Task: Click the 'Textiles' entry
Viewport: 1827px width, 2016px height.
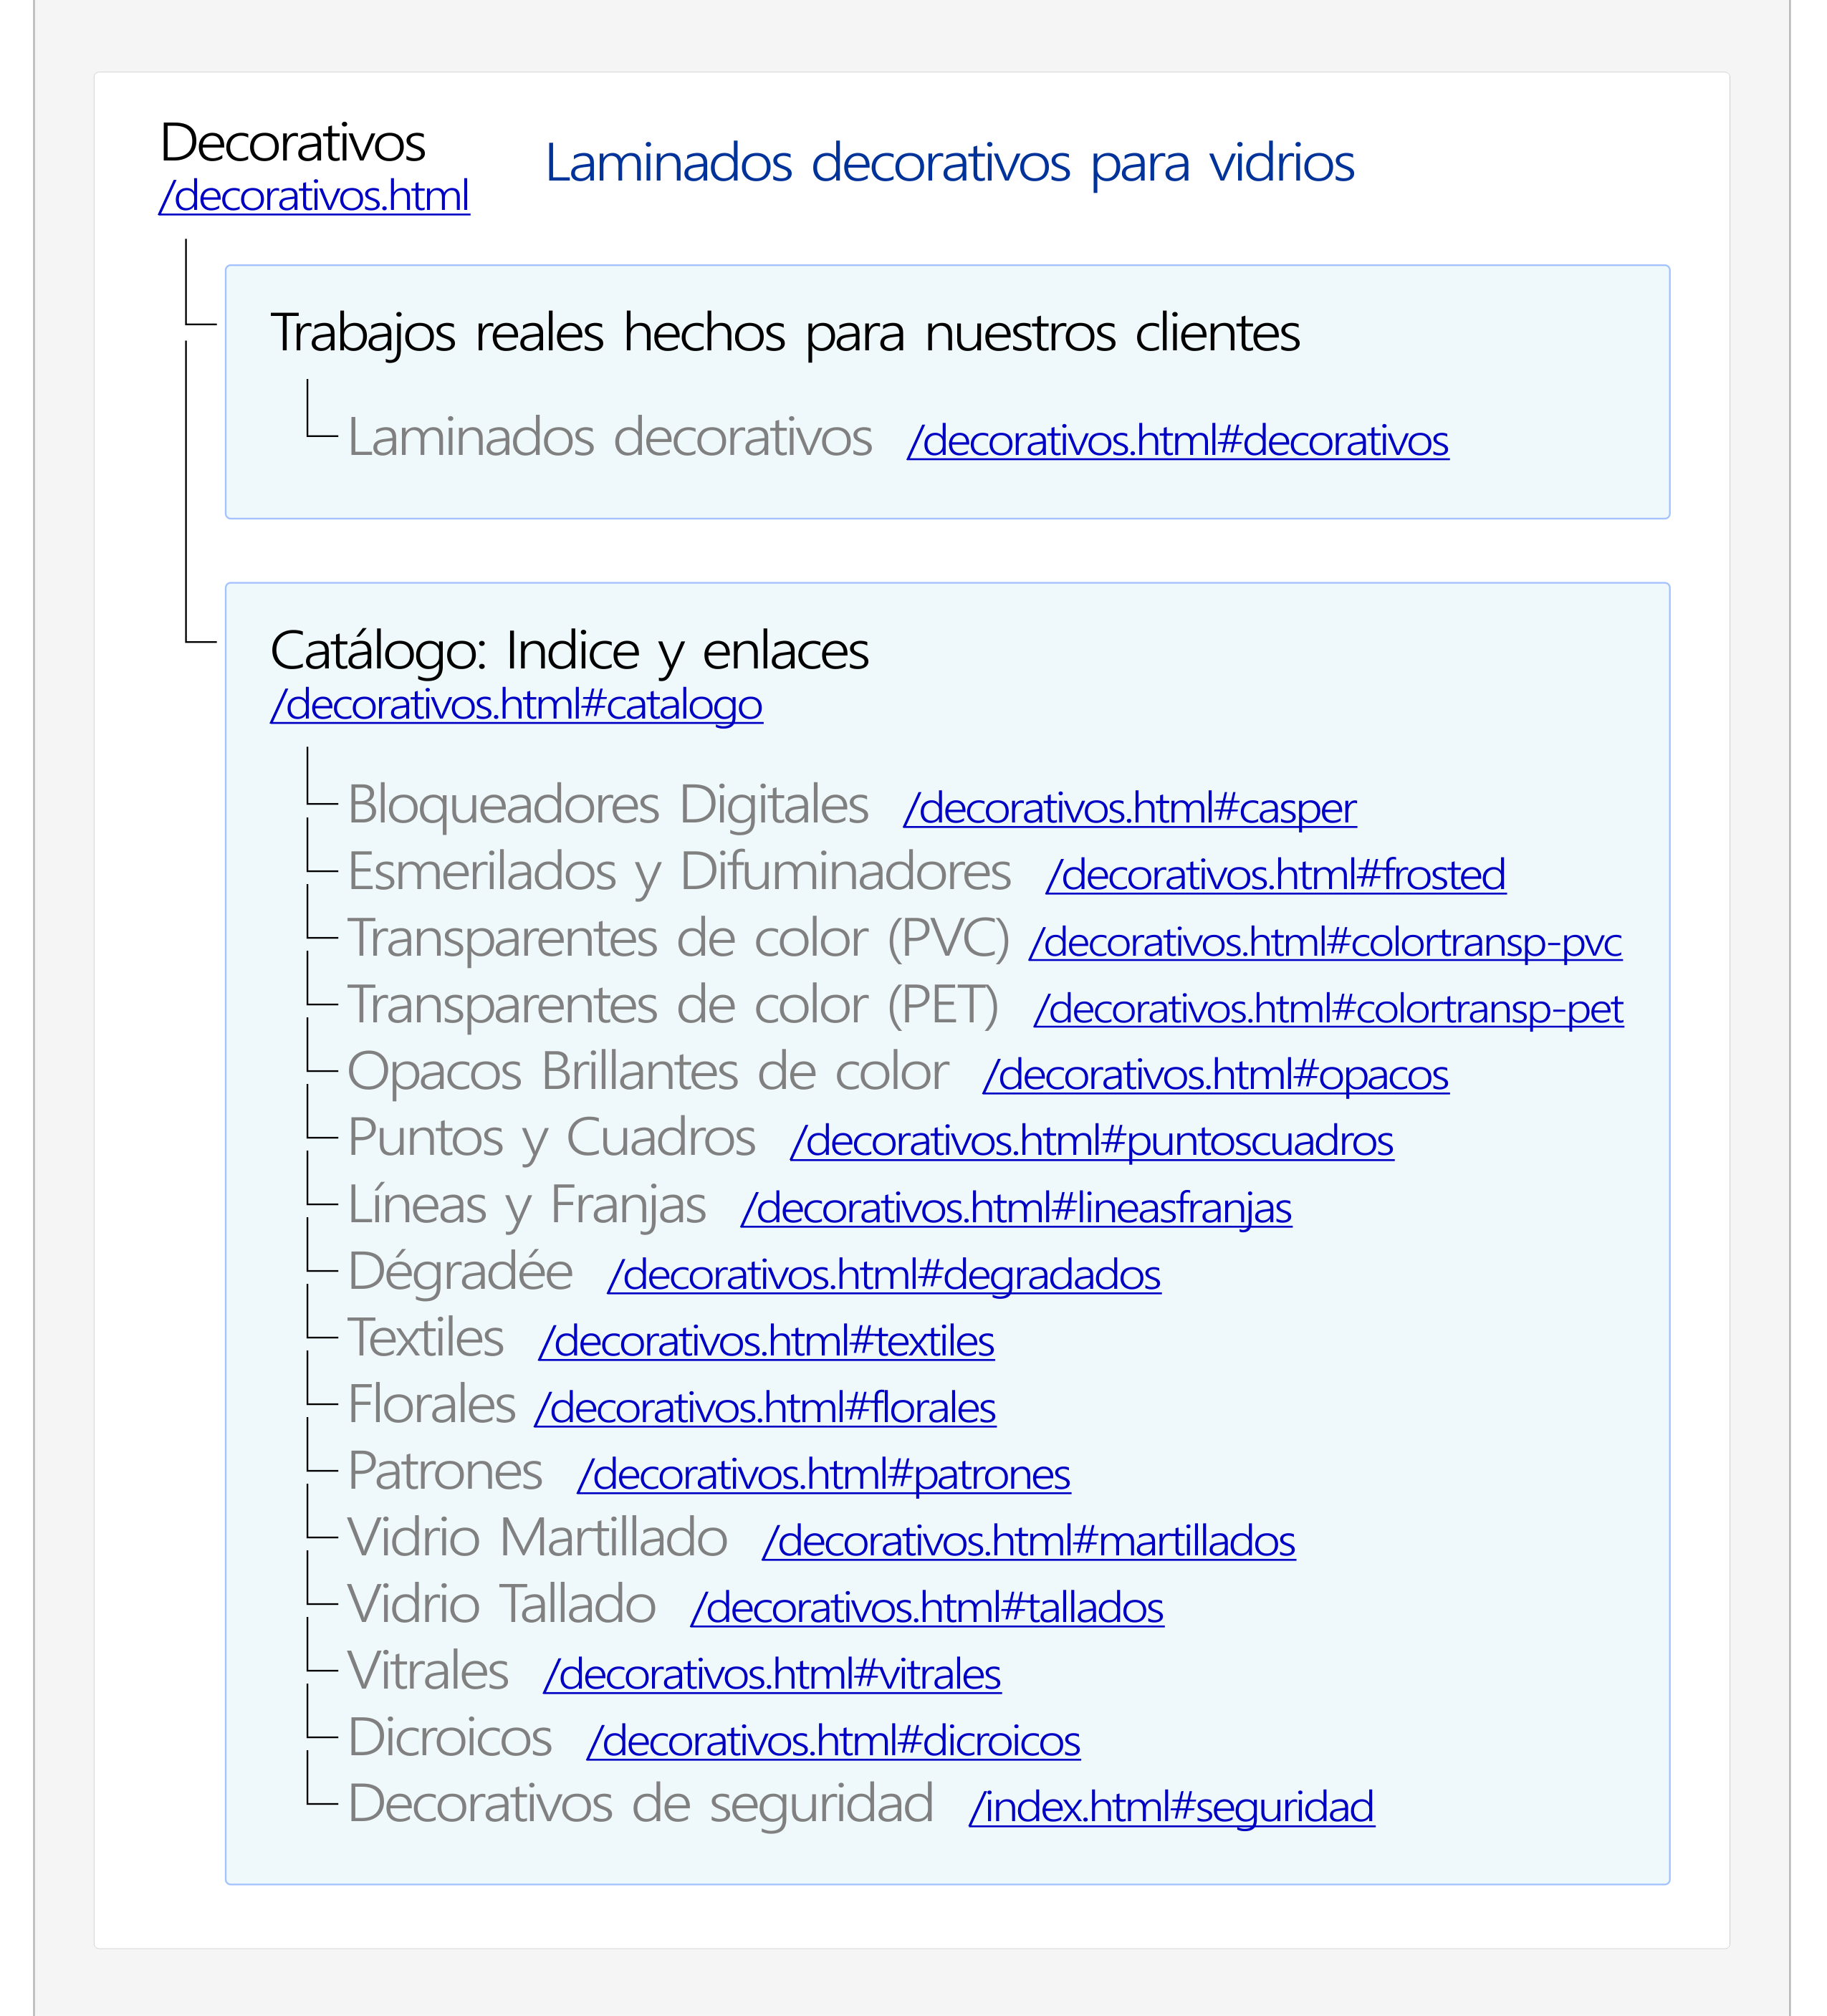Action: (425, 1338)
